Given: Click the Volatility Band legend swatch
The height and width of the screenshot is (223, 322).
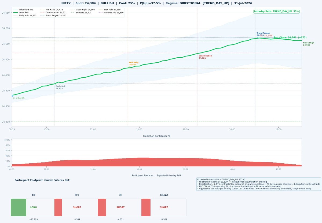Looking at the screenshot, I should coord(15,10).
